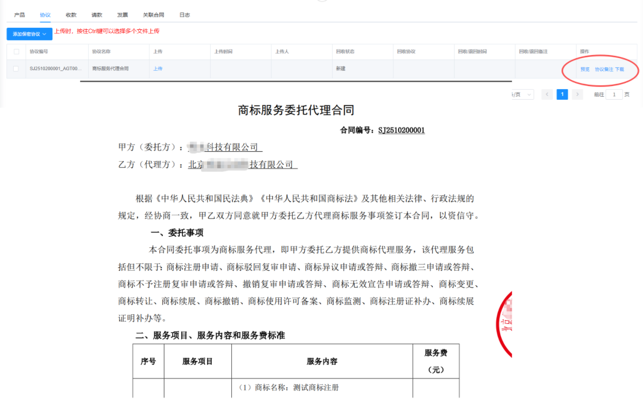643x400 pixels.
Task: Check the select-all checkbox in table header
Action: click(16, 51)
